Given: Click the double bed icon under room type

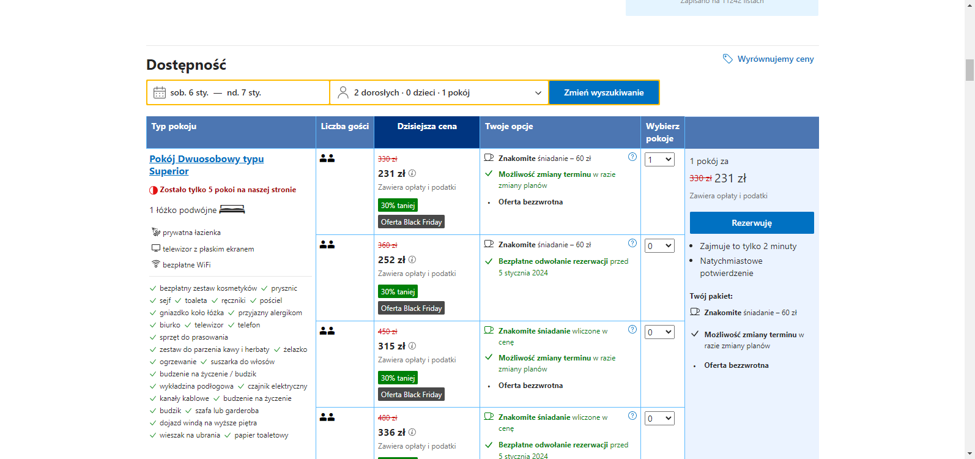Looking at the screenshot, I should pyautogui.click(x=232, y=210).
